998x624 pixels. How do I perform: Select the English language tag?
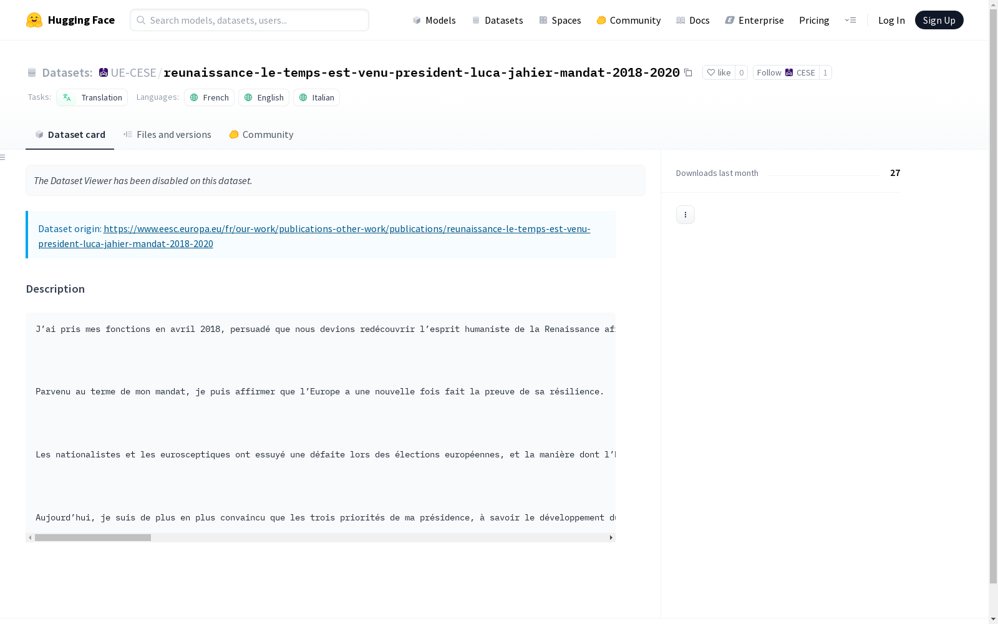[264, 97]
